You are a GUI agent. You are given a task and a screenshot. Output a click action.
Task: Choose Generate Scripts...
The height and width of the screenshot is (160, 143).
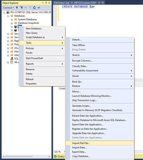(x=100, y=106)
